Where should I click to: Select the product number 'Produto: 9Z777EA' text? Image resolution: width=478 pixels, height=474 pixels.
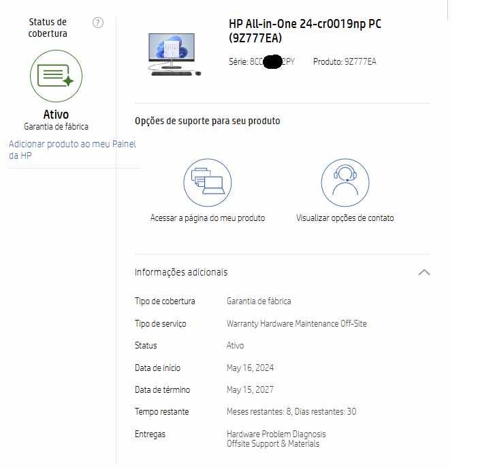(x=345, y=61)
